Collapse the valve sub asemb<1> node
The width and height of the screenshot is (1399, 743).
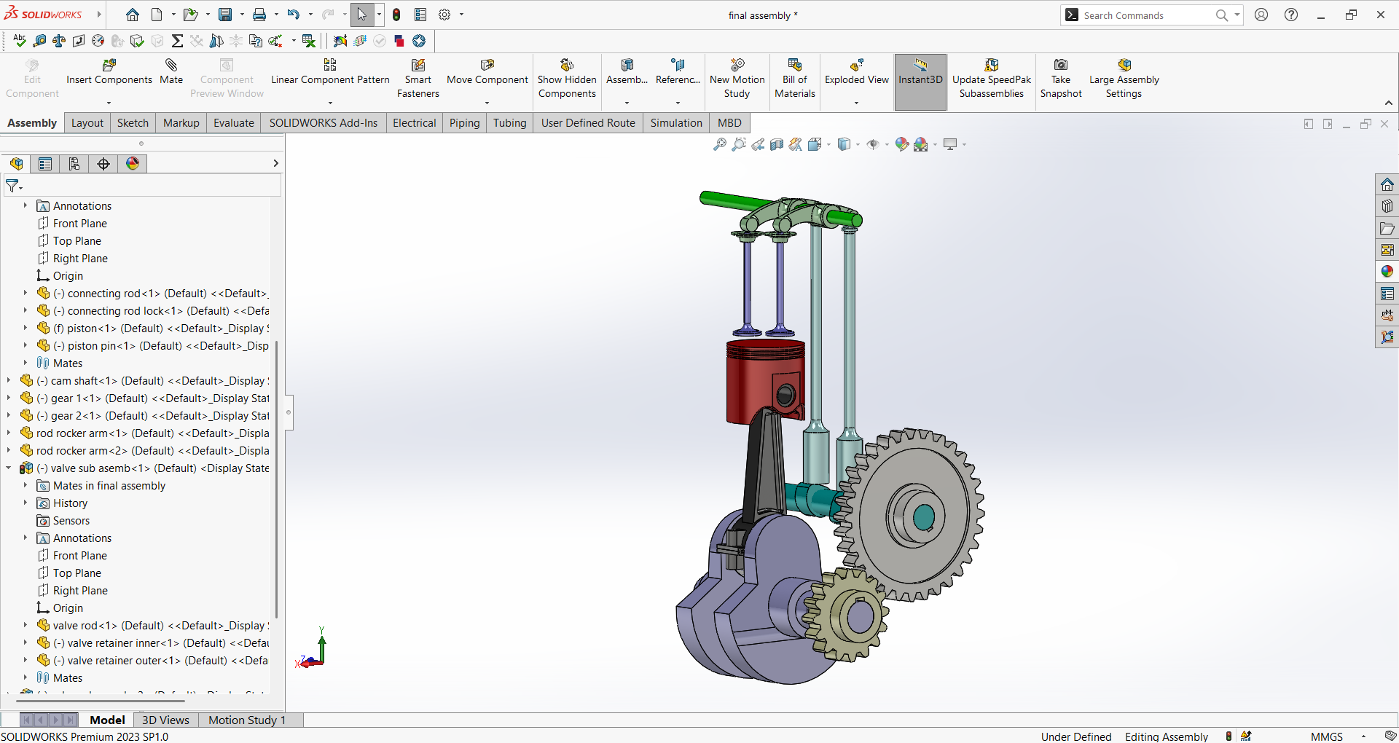tap(9, 468)
